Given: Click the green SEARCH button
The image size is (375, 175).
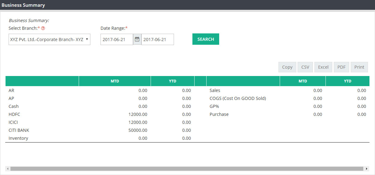Looking at the screenshot, I should 206,39.
